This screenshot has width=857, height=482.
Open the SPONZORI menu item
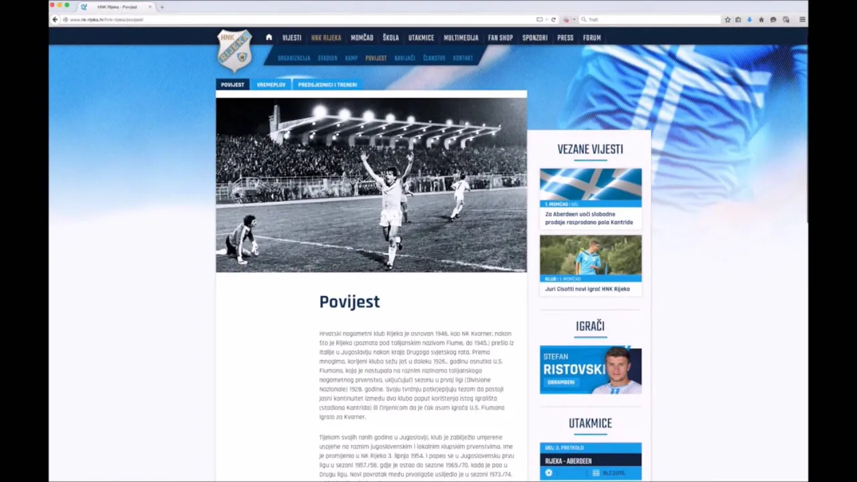tap(535, 37)
